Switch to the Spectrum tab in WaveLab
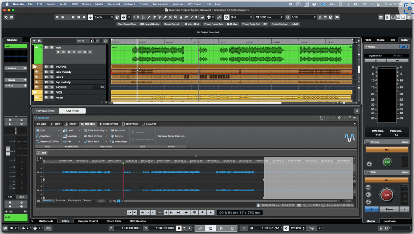 [x=129, y=124]
